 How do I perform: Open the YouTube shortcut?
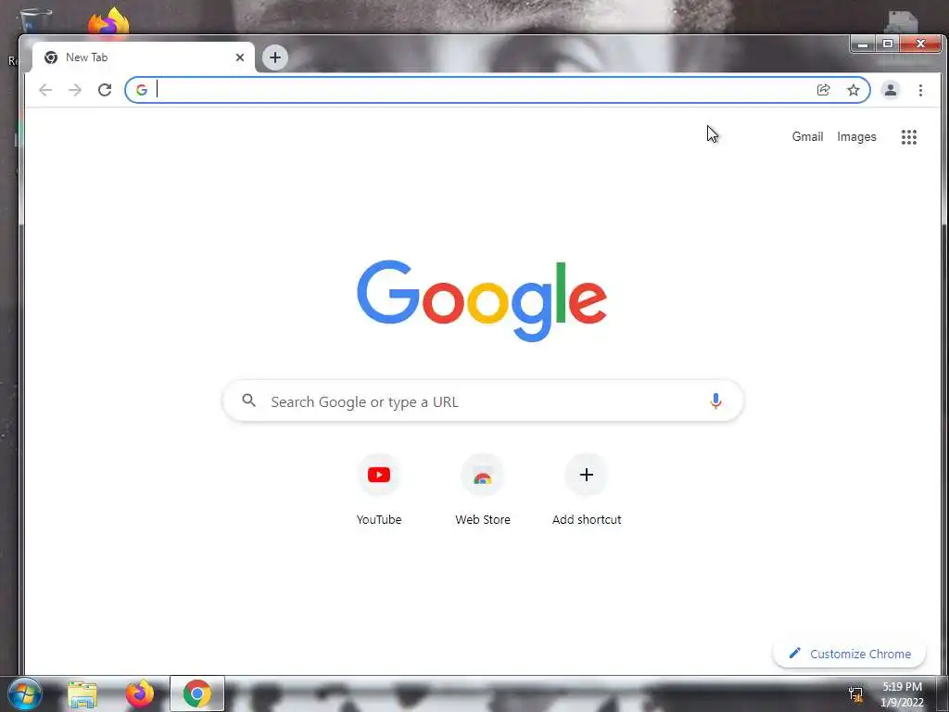379,475
